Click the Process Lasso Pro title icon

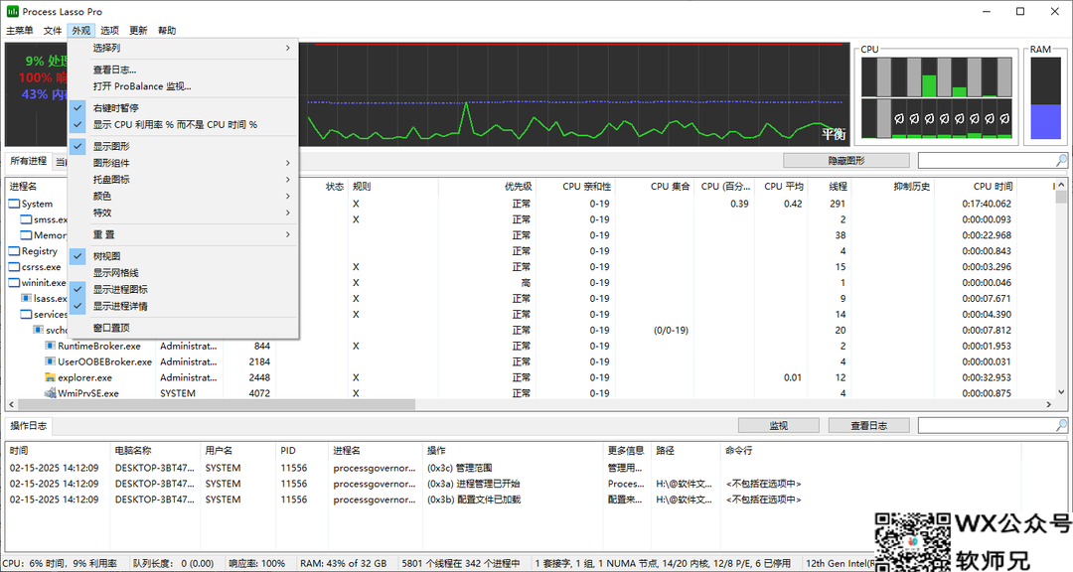point(12,12)
